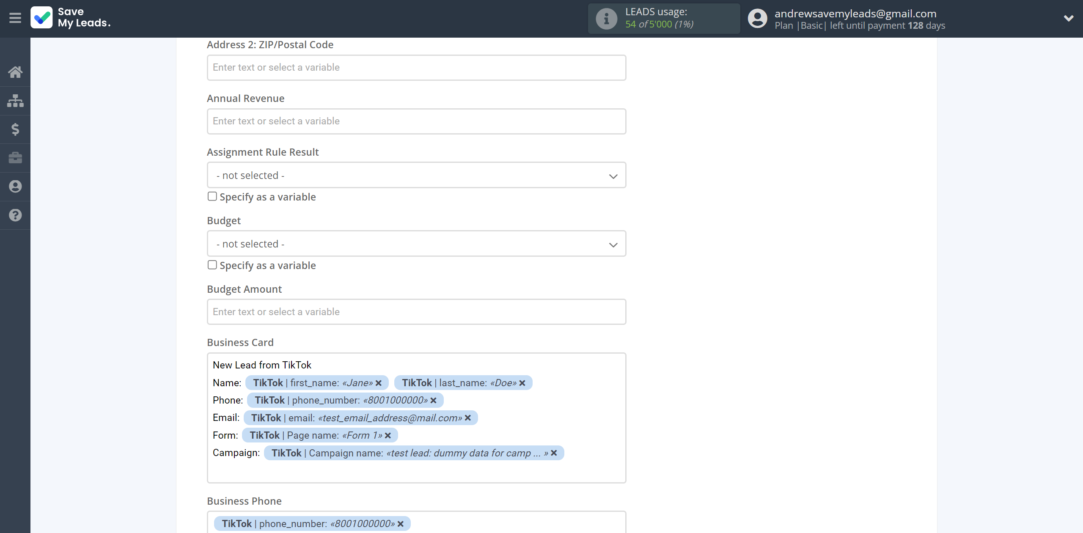The image size is (1083, 533).
Task: Open the profile sidebar icon
Action: click(x=15, y=187)
